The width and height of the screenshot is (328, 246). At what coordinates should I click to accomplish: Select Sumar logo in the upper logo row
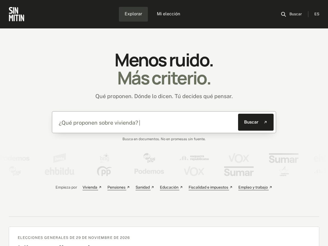[x=284, y=158]
